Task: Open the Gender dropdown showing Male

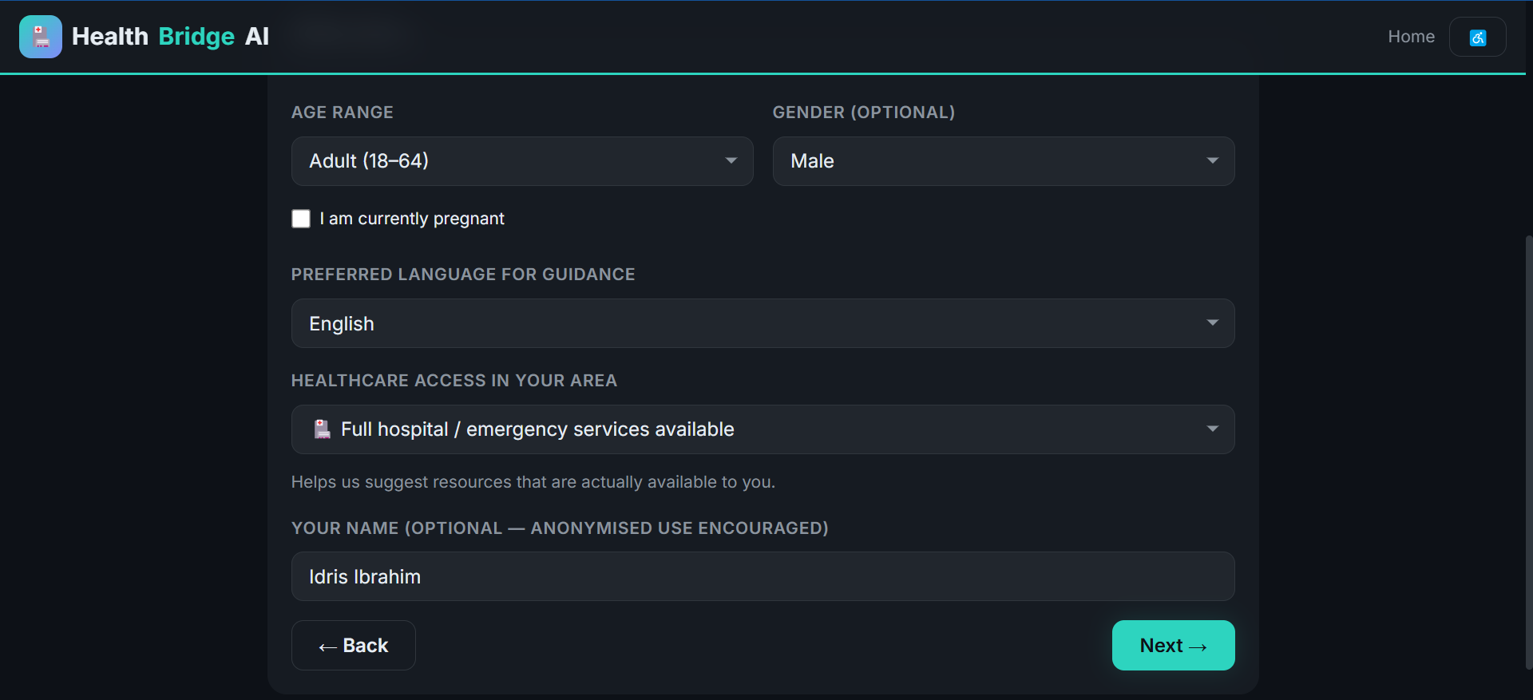Action: 1004,161
